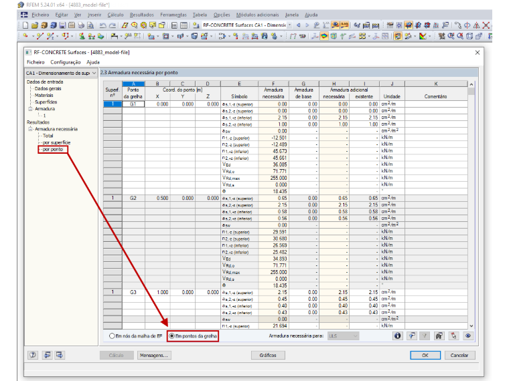Click the Mensagens... button
509x381 pixels.
(x=154, y=355)
